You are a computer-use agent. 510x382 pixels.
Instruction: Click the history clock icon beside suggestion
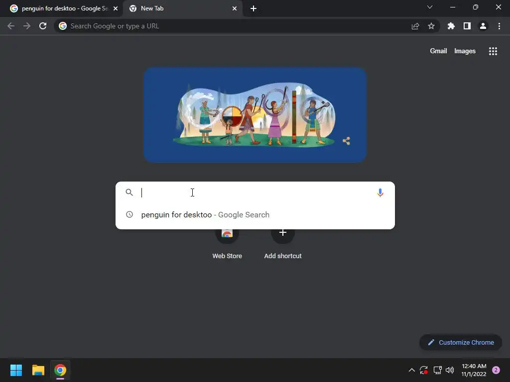tap(129, 214)
